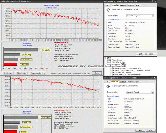Click 取消 in the Target 2 dialog
The image size is (166, 133).
pos(151,130)
